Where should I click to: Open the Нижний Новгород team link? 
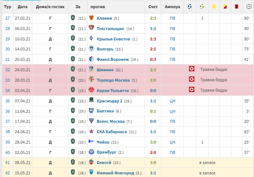click(x=115, y=173)
